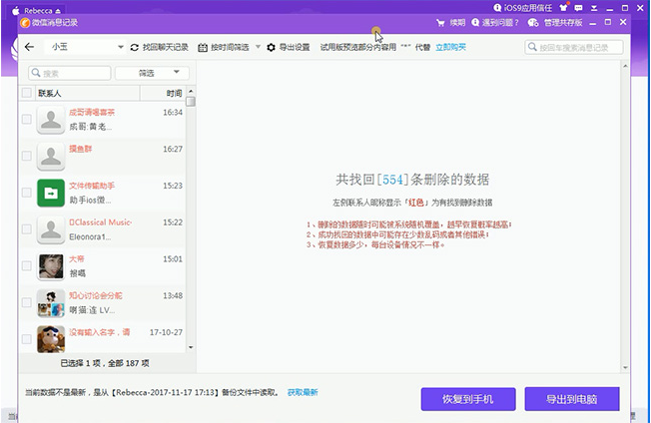Viewport: 651px width, 423px height.
Task: Click the 恢复到手机 button
Action: [467, 398]
